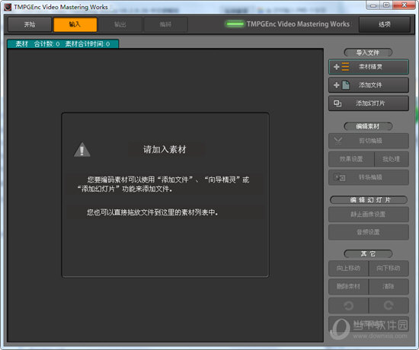Viewport: 419px width, 350px height.
Task: Open the 编码 (Encode) tab
Action: click(165, 24)
